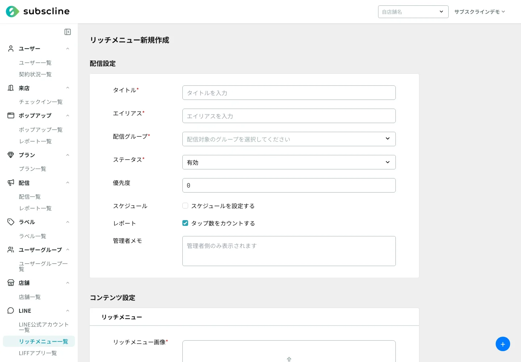Click the LINE chat bubble icon
Viewport: 521px width, 362px height.
pyautogui.click(x=11, y=311)
